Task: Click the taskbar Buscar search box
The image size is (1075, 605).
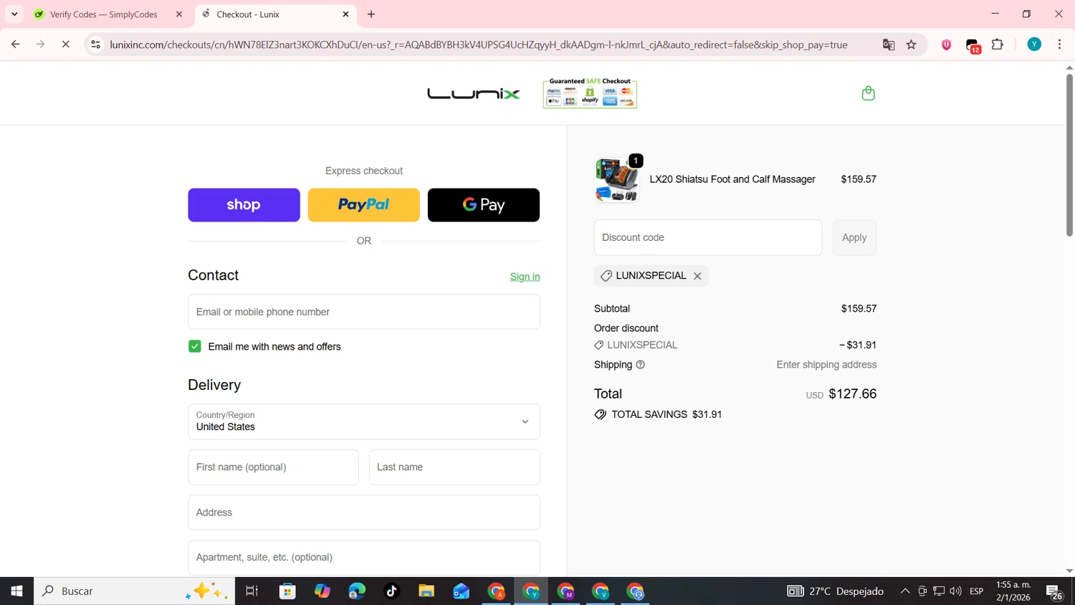Action: click(x=135, y=591)
